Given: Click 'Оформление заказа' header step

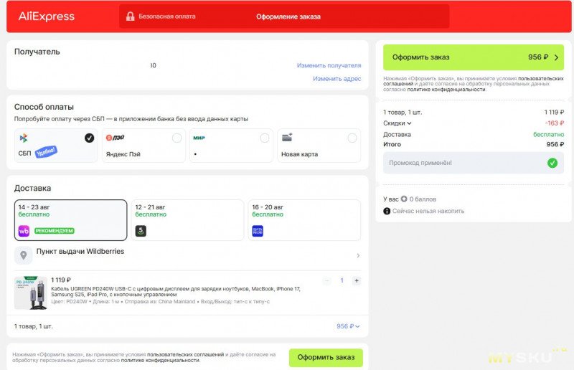Looking at the screenshot, I should coord(288,16).
